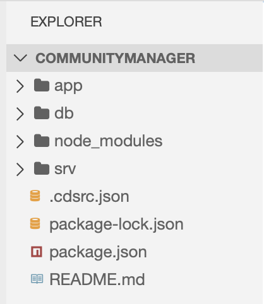Image resolution: width=264 pixels, height=304 pixels.
Task: Click the app folder icon
Action: [x=42, y=85]
